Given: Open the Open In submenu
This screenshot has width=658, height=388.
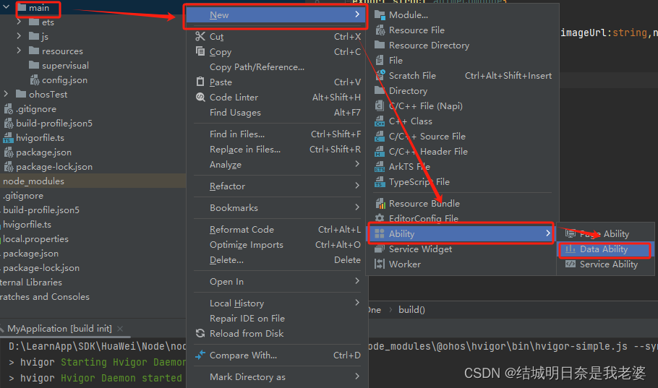Looking at the screenshot, I should (278, 282).
